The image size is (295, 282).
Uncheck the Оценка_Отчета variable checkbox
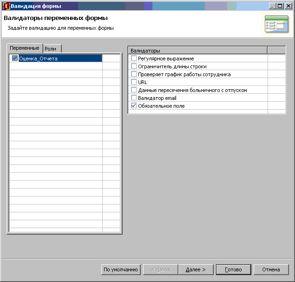point(15,58)
